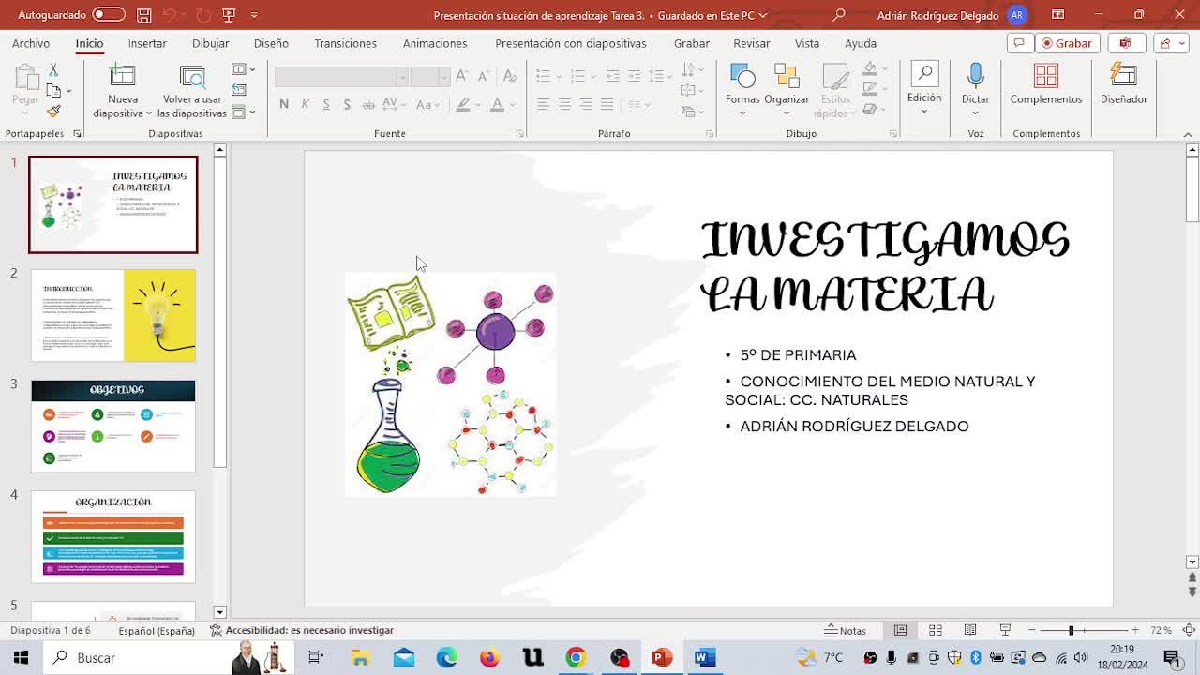Toggle the Autoguardado switch

108,15
